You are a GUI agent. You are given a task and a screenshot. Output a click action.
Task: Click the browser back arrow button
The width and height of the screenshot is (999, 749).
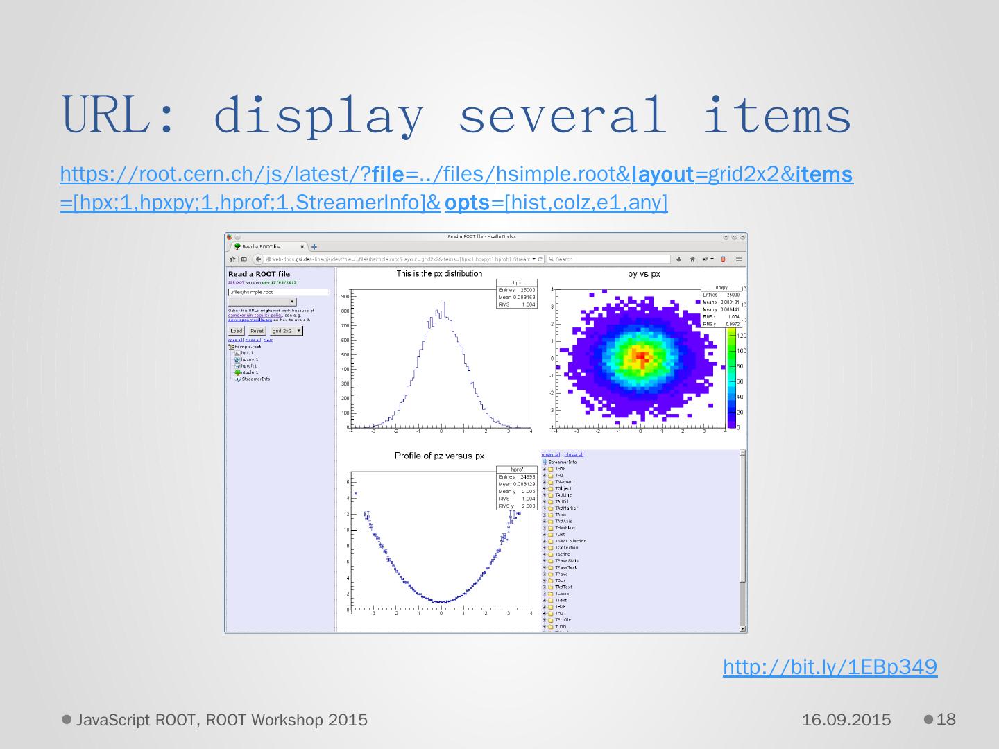[x=258, y=259]
